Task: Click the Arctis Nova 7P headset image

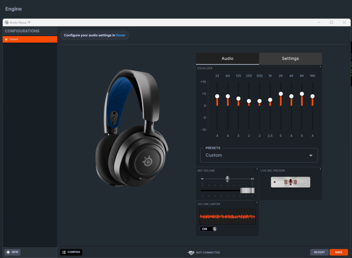Action: pyautogui.click(x=132, y=128)
